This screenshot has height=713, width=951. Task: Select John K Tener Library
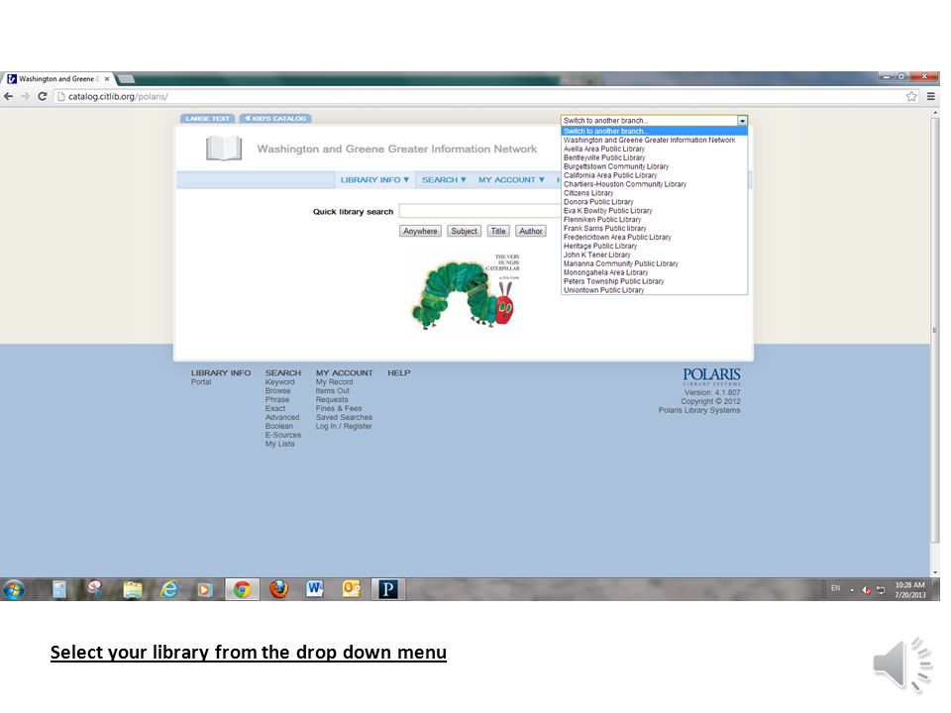tap(654, 255)
